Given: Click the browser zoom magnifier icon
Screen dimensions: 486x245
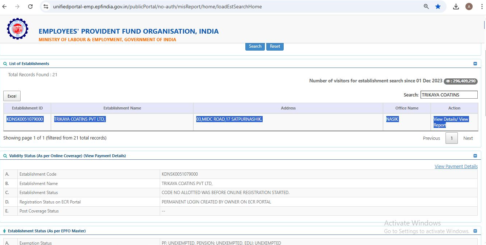Looking at the screenshot, I should click(426, 7).
